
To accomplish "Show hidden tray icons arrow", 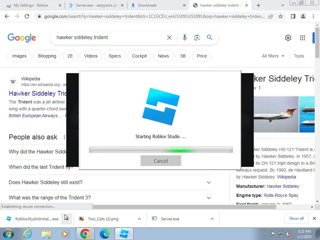I will pyautogui.click(x=266, y=234).
